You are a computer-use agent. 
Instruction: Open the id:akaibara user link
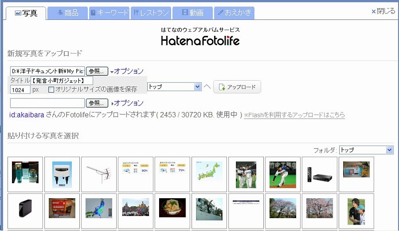point(26,115)
